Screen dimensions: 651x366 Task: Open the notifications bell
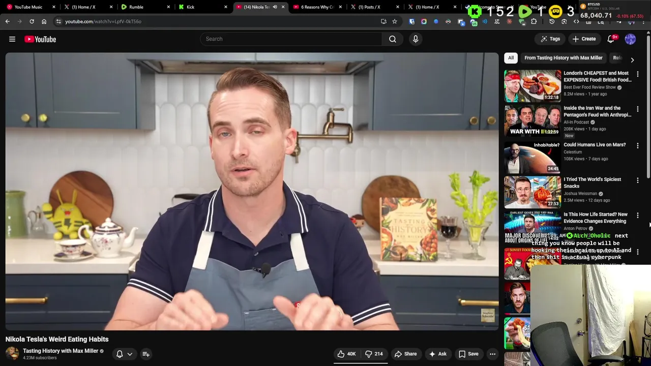(611, 39)
